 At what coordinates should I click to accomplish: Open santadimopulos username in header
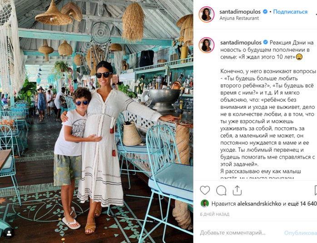pos(240,12)
